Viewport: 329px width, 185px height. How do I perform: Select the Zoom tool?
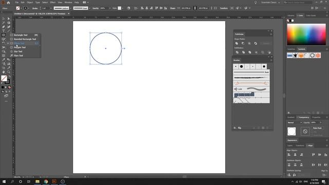9,72
